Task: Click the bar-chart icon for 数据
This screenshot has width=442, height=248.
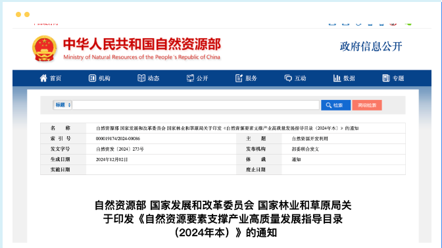Action: pyautogui.click(x=337, y=78)
